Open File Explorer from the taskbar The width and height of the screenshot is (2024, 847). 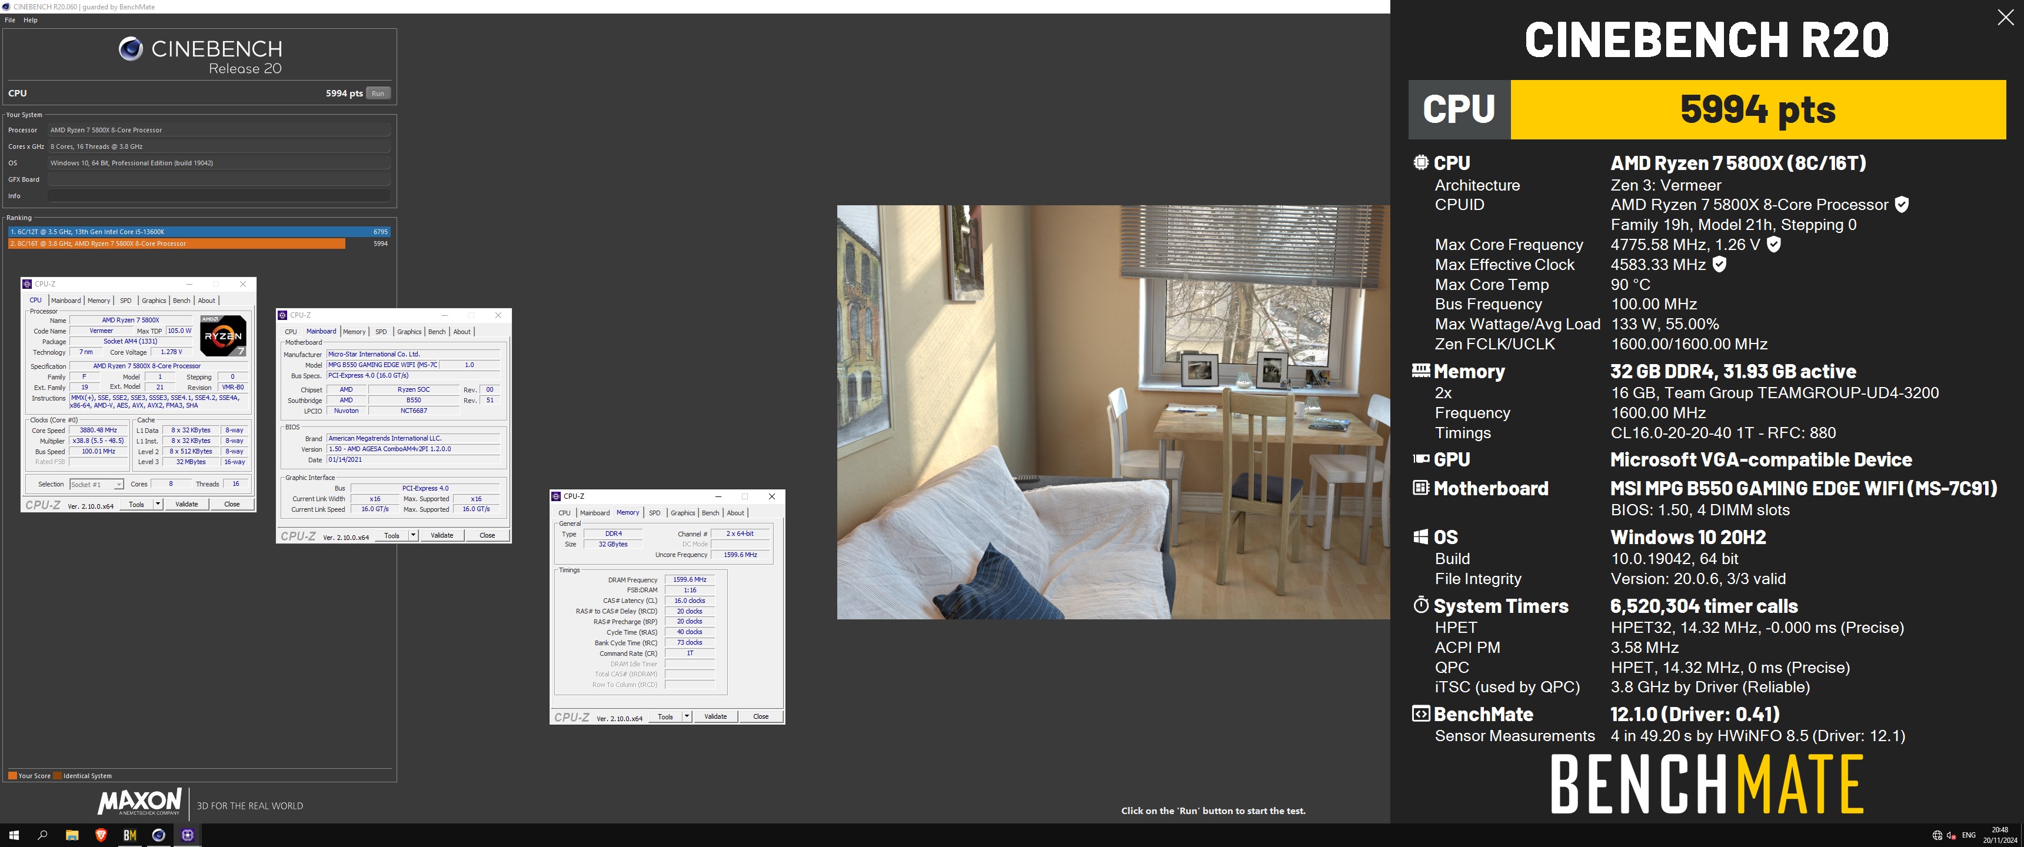point(72,835)
